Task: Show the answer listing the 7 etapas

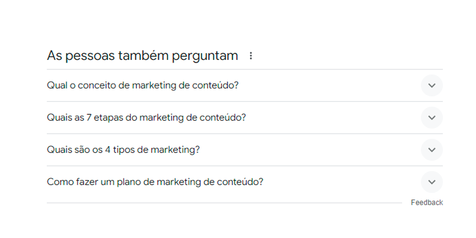Action: pyautogui.click(x=432, y=118)
